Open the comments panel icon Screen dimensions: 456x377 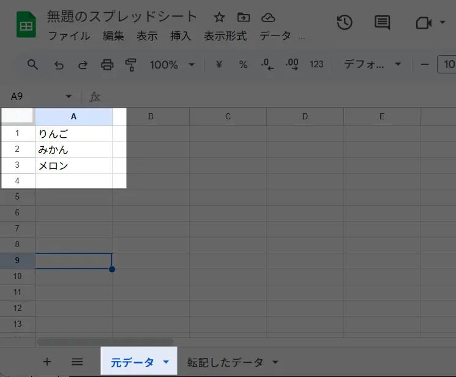(x=383, y=23)
